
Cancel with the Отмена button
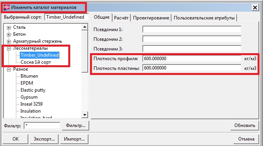pos(246,139)
